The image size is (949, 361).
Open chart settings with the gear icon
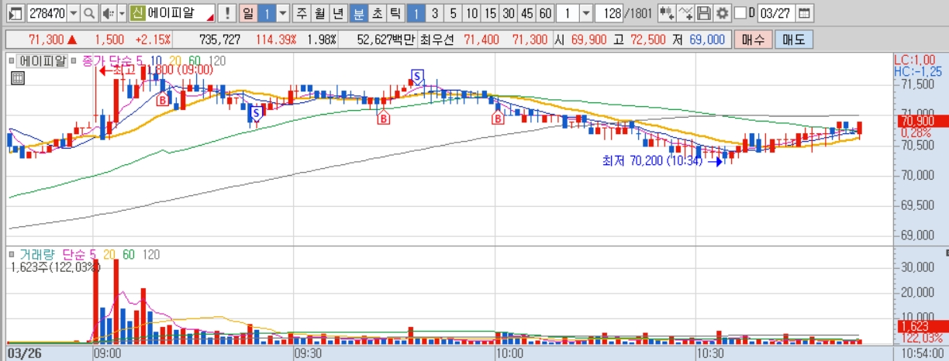[722, 13]
